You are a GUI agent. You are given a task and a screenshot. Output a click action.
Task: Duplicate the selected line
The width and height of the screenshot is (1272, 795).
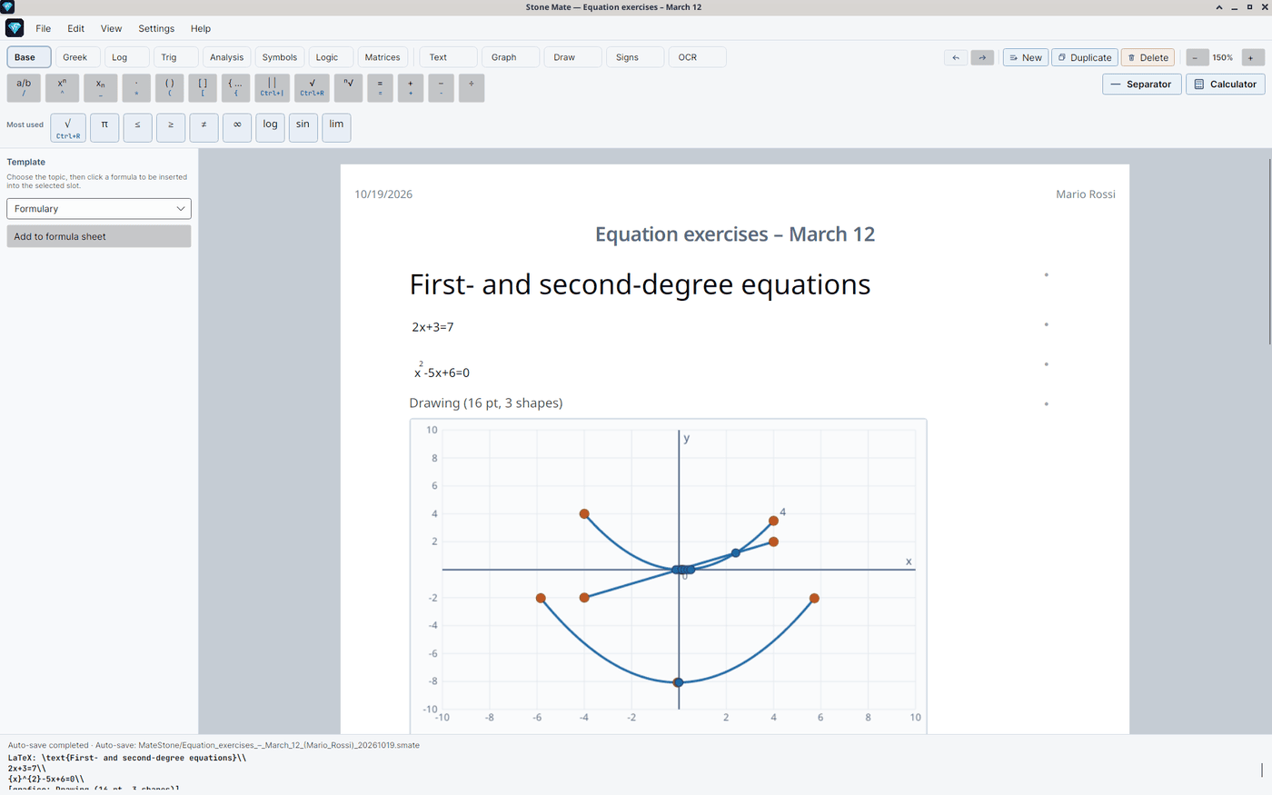(1085, 57)
